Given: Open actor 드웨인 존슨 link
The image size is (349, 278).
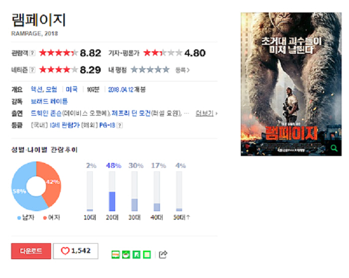Looking at the screenshot, I should (x=46, y=114).
